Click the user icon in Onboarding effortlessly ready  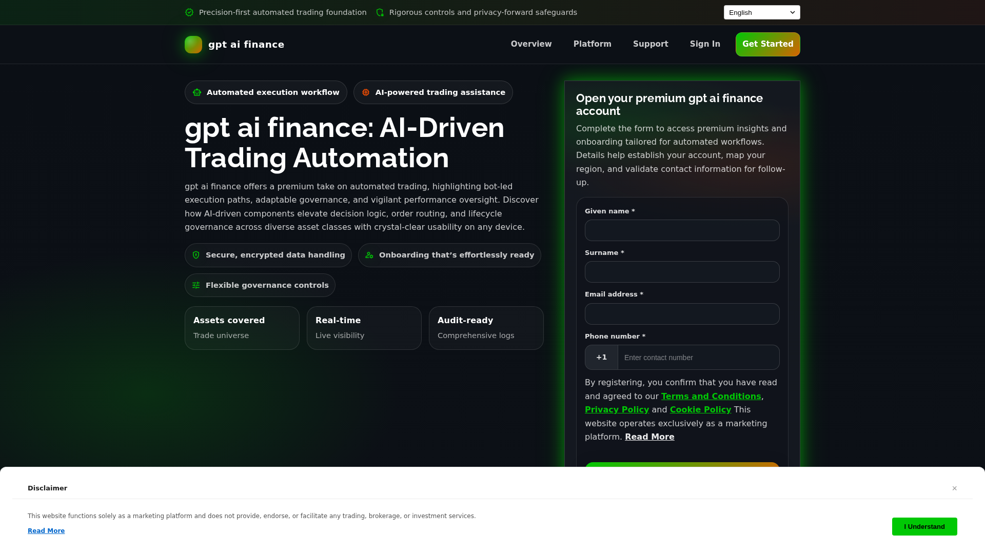click(369, 255)
